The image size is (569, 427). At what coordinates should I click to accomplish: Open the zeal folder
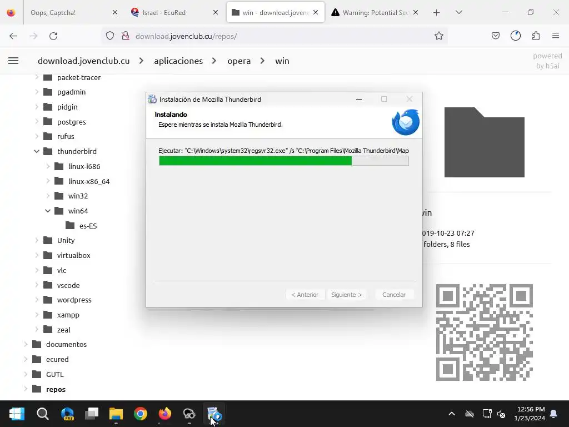(63, 330)
